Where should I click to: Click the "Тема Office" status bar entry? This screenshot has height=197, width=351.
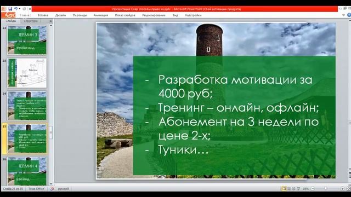[36, 189]
